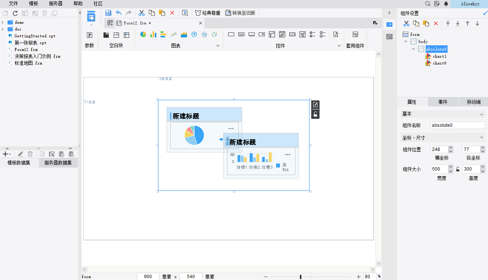Expand the widget palette dropdown arrow
This screenshot has width=488, height=280.
339,46
